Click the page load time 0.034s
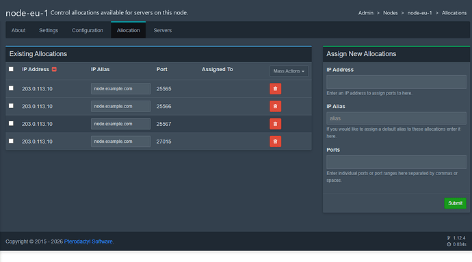Screen dimensions: 472x262 coord(460,244)
